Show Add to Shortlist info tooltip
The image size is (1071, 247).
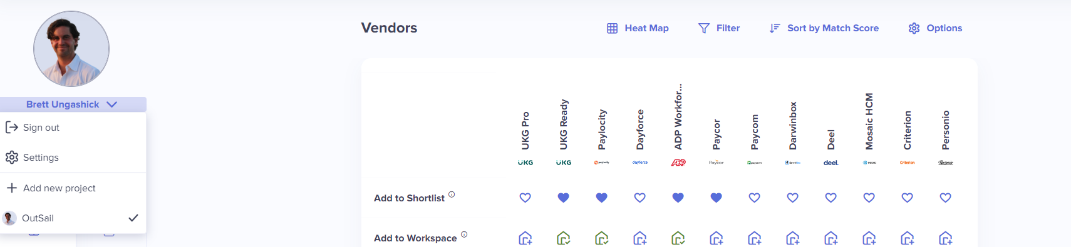click(x=452, y=194)
